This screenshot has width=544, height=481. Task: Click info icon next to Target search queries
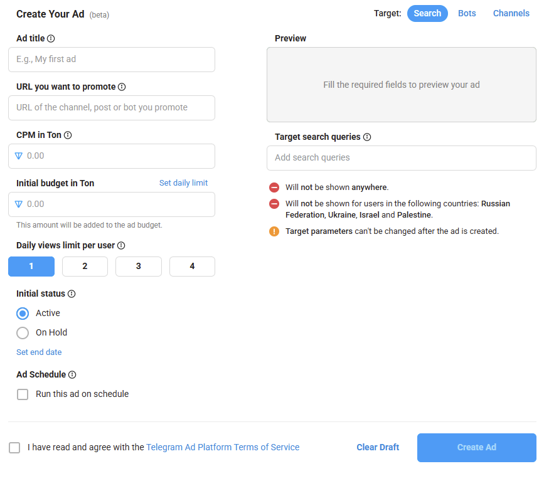click(x=367, y=137)
